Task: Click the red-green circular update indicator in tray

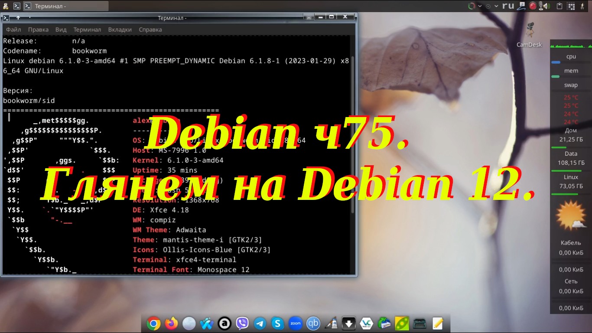Action: (x=472, y=6)
